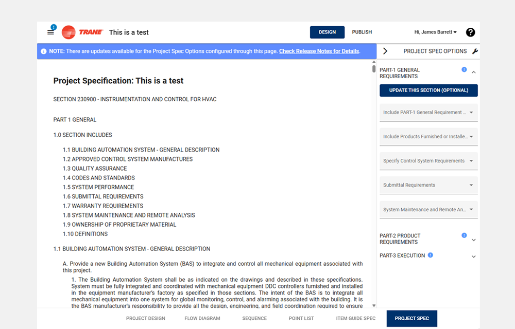Click the info icon in the update note banner
This screenshot has width=515, height=329.
coord(43,51)
